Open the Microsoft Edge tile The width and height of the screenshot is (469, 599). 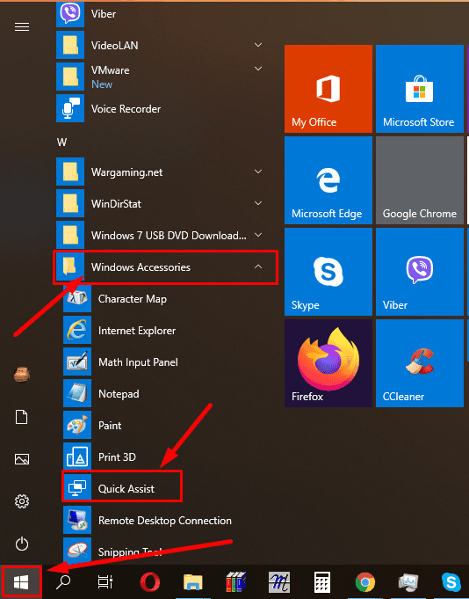(x=328, y=180)
